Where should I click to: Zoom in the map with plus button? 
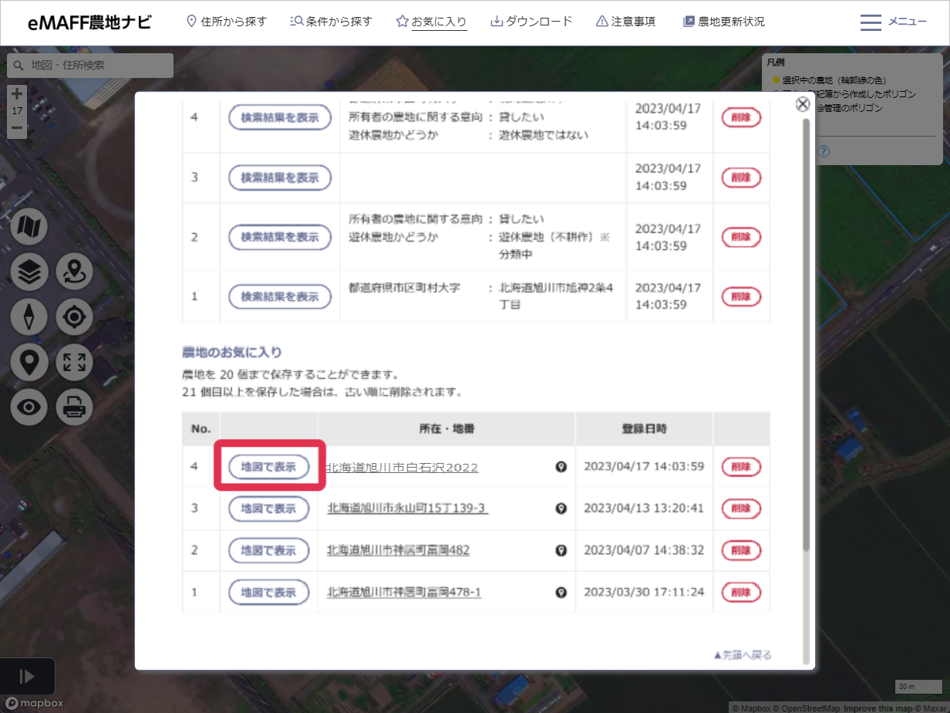(x=17, y=93)
